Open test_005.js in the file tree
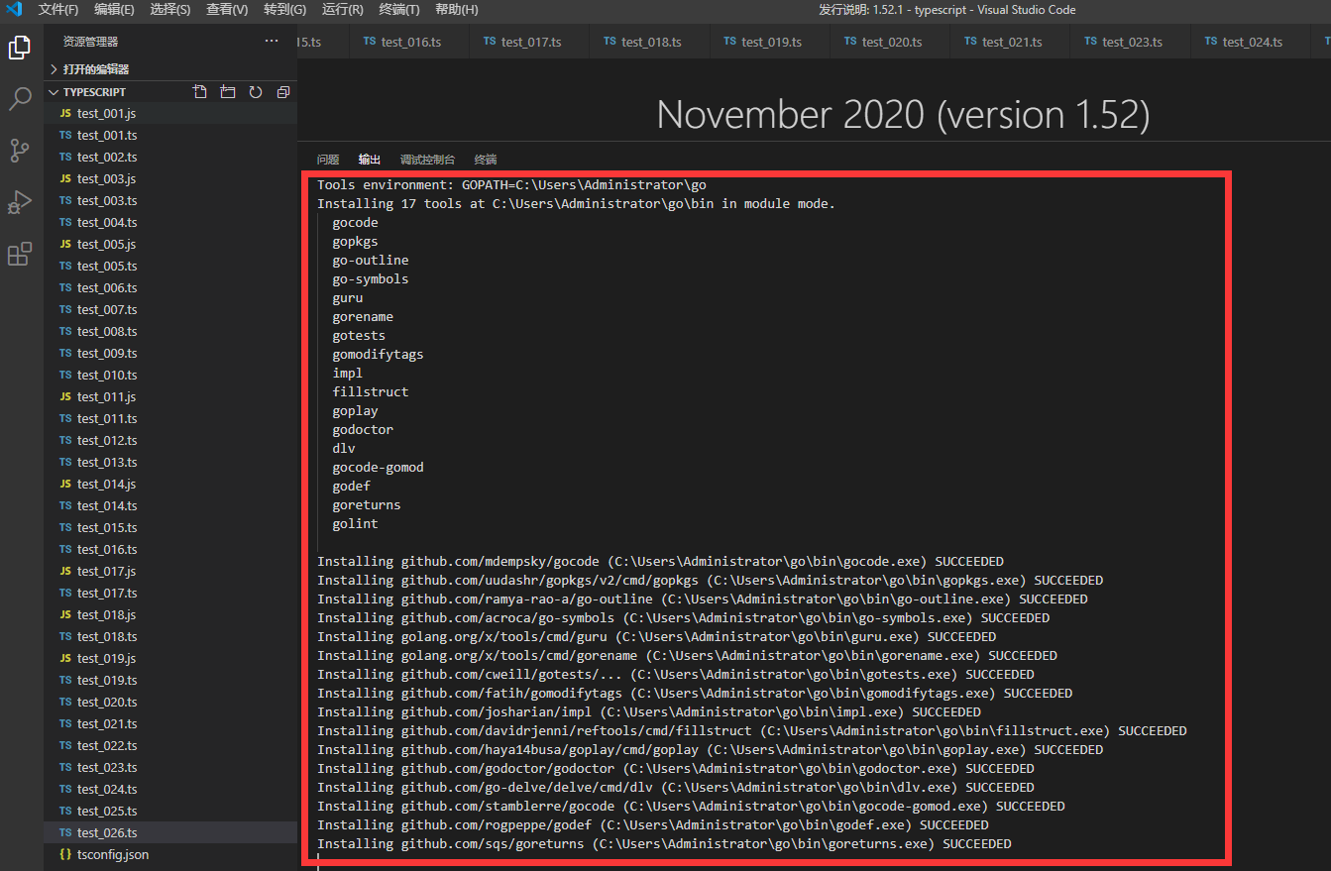Screen dimensions: 1331x871 [x=170, y=244]
